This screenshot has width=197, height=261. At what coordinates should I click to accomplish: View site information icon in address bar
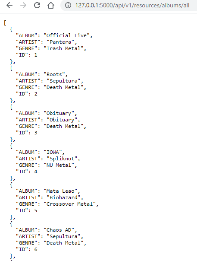point(68,5)
